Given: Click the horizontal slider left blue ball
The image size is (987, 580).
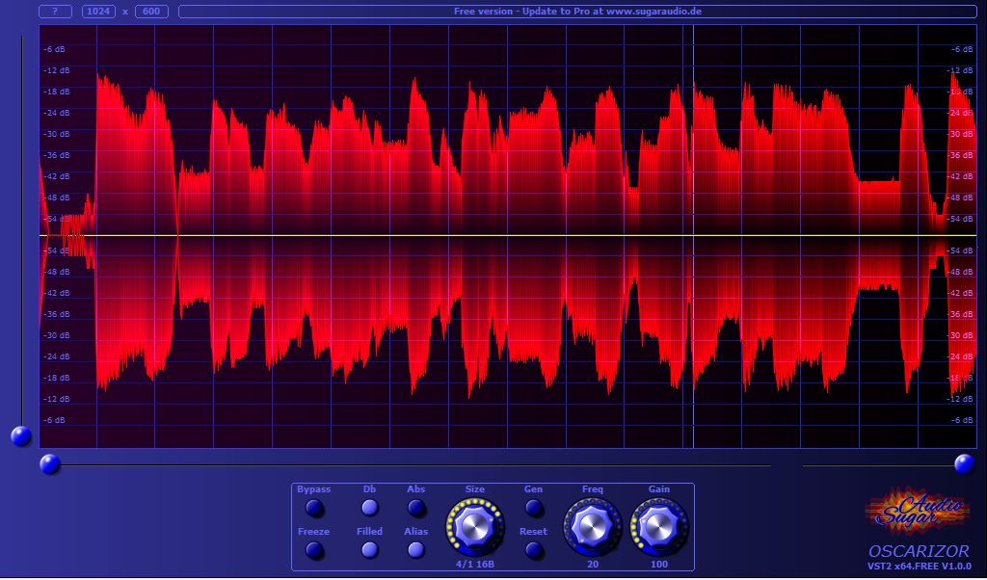Looking at the screenshot, I should tap(50, 465).
